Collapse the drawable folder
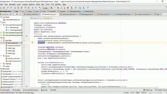This screenshot has width=167, height=94. 1,40
